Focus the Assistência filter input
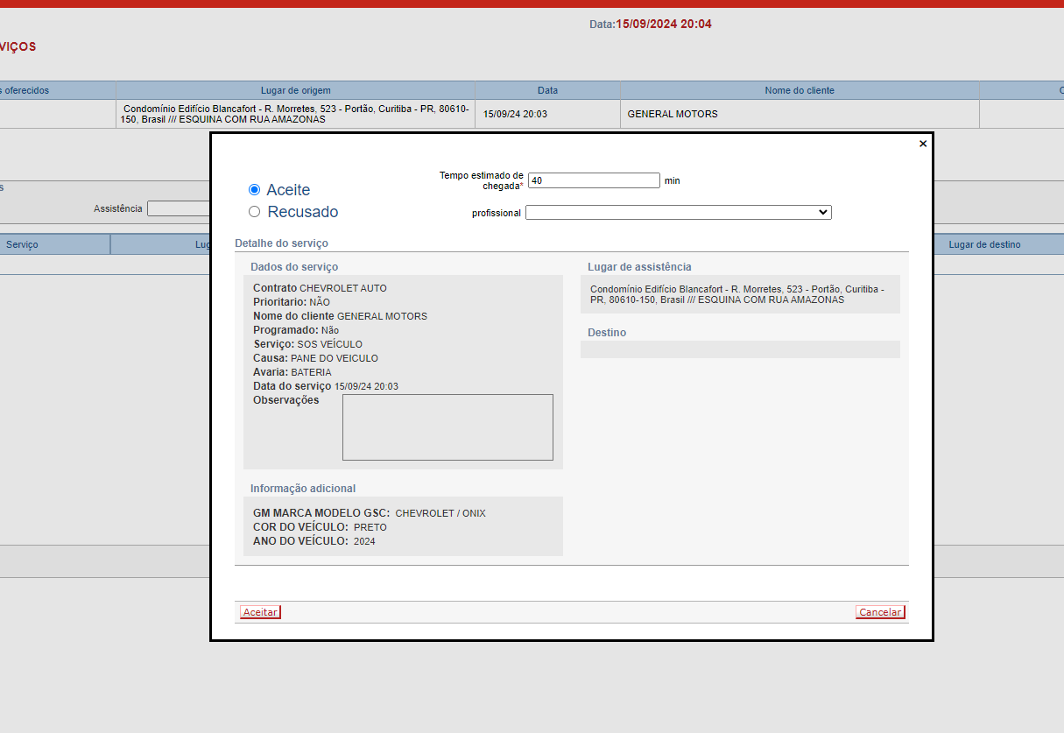 click(179, 208)
